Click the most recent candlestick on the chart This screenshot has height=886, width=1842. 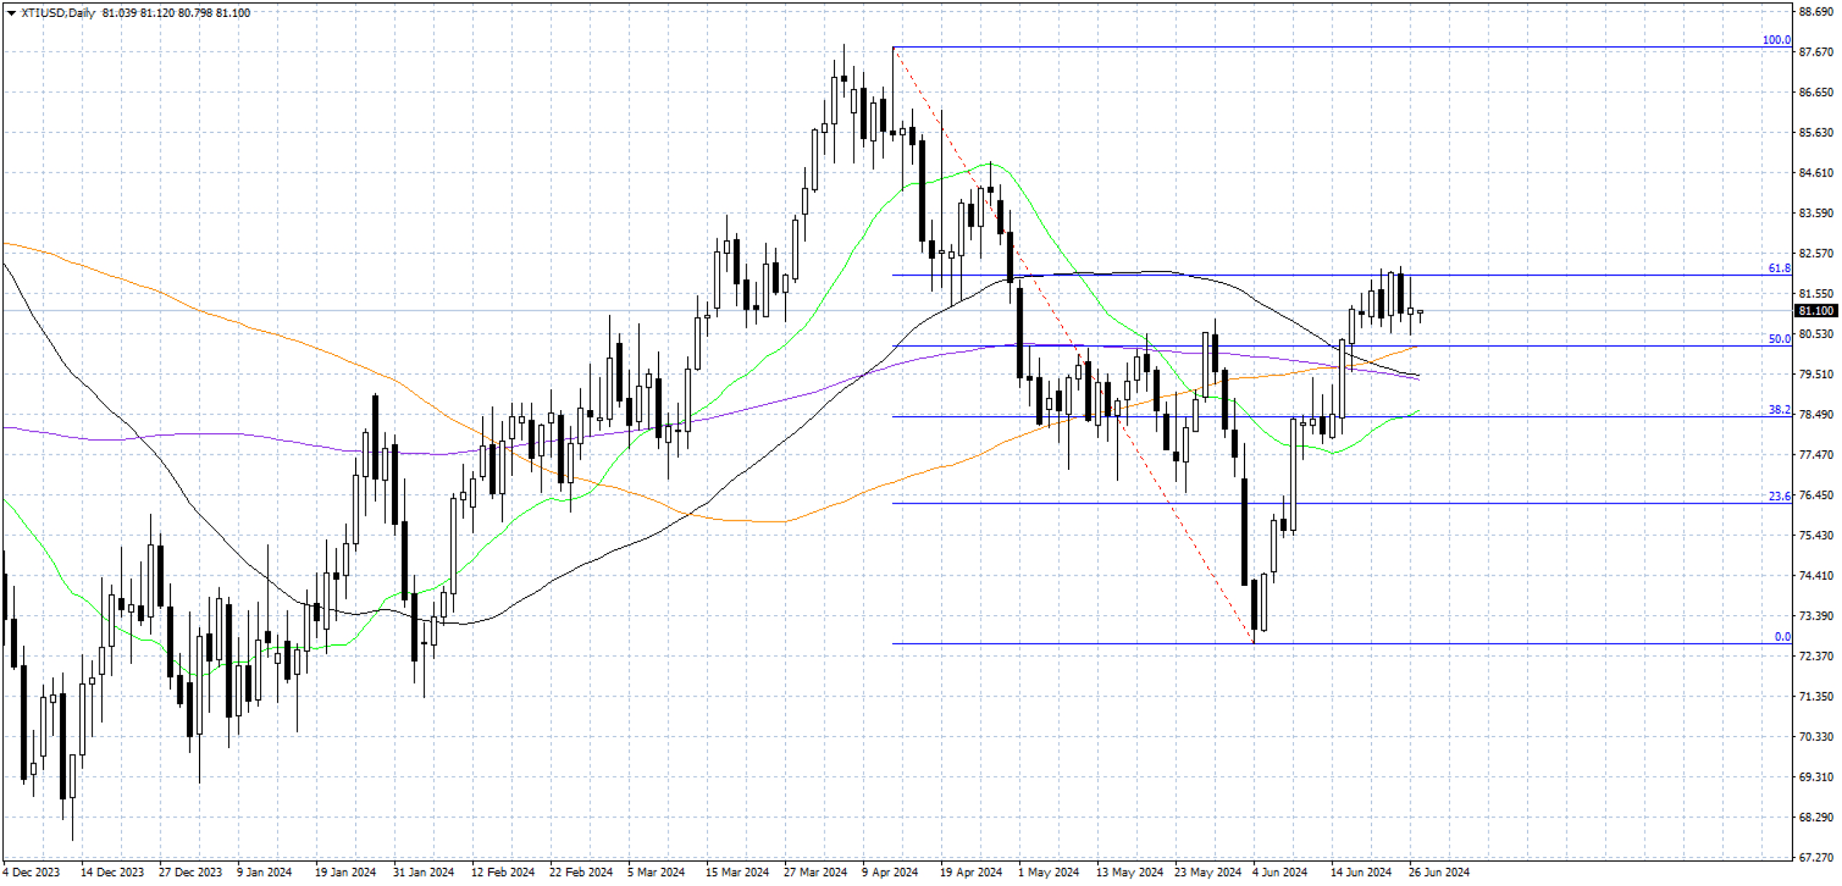(1420, 312)
